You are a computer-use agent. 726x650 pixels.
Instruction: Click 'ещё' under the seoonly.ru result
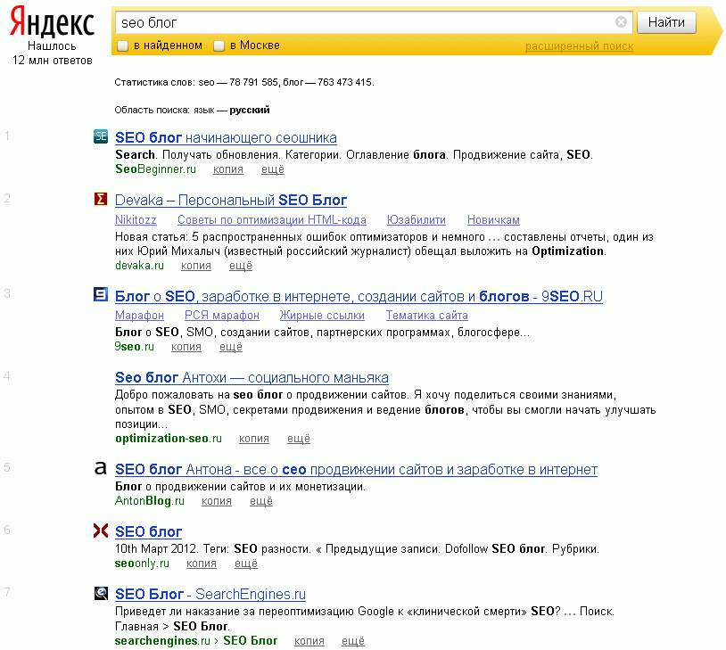click(246, 564)
